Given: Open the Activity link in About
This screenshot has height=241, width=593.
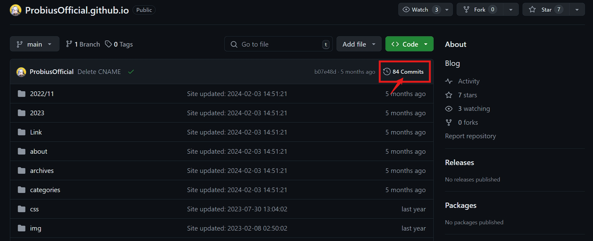Looking at the screenshot, I should [469, 81].
